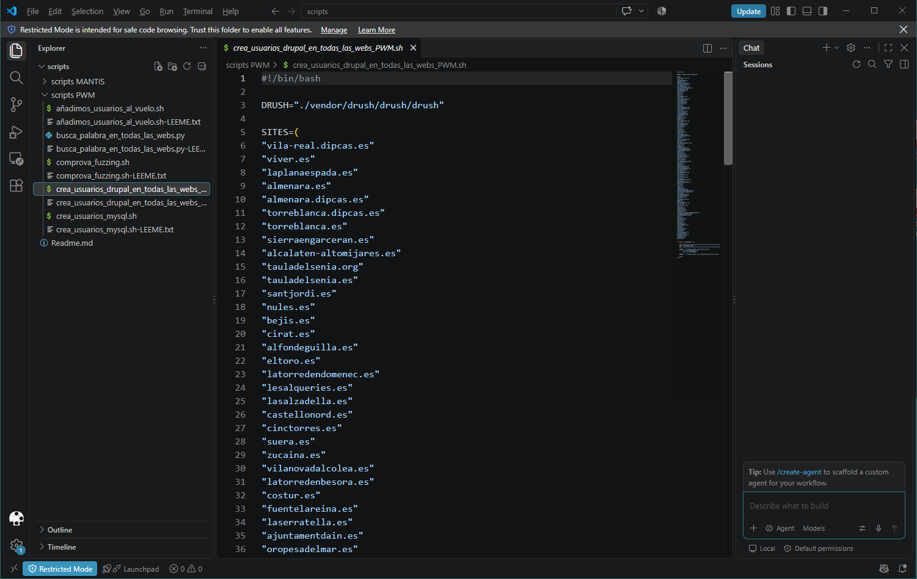Click Restricted Mode in the status bar
The image size is (917, 579).
60,569
